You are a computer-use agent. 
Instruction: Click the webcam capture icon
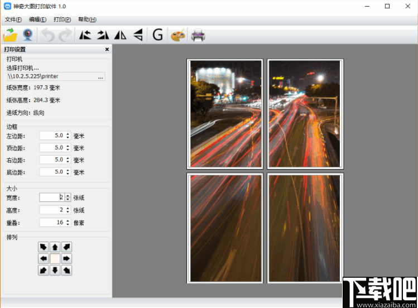click(27, 35)
